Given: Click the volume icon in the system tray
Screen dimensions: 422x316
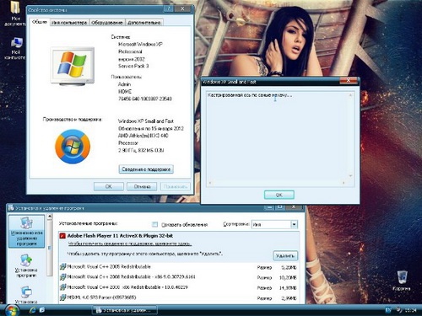Looking at the screenshot, I should click(398, 310).
